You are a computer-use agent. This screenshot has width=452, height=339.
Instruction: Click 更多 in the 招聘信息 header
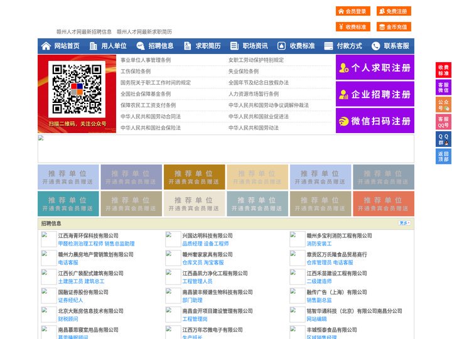(x=404, y=223)
